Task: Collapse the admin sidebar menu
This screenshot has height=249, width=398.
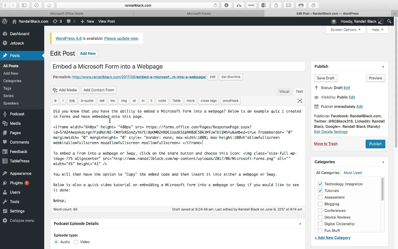Action: [x=22, y=221]
